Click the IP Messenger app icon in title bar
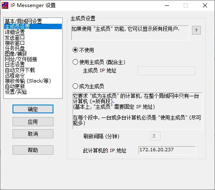This screenshot has height=190, width=215. 5,5
